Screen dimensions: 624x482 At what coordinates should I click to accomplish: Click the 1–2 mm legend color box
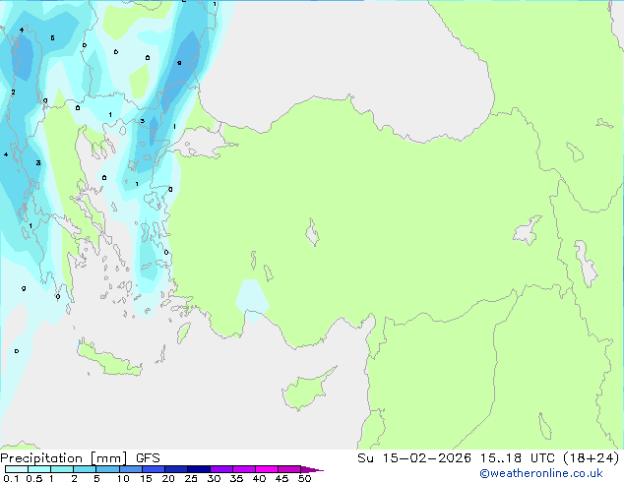pos(62,469)
